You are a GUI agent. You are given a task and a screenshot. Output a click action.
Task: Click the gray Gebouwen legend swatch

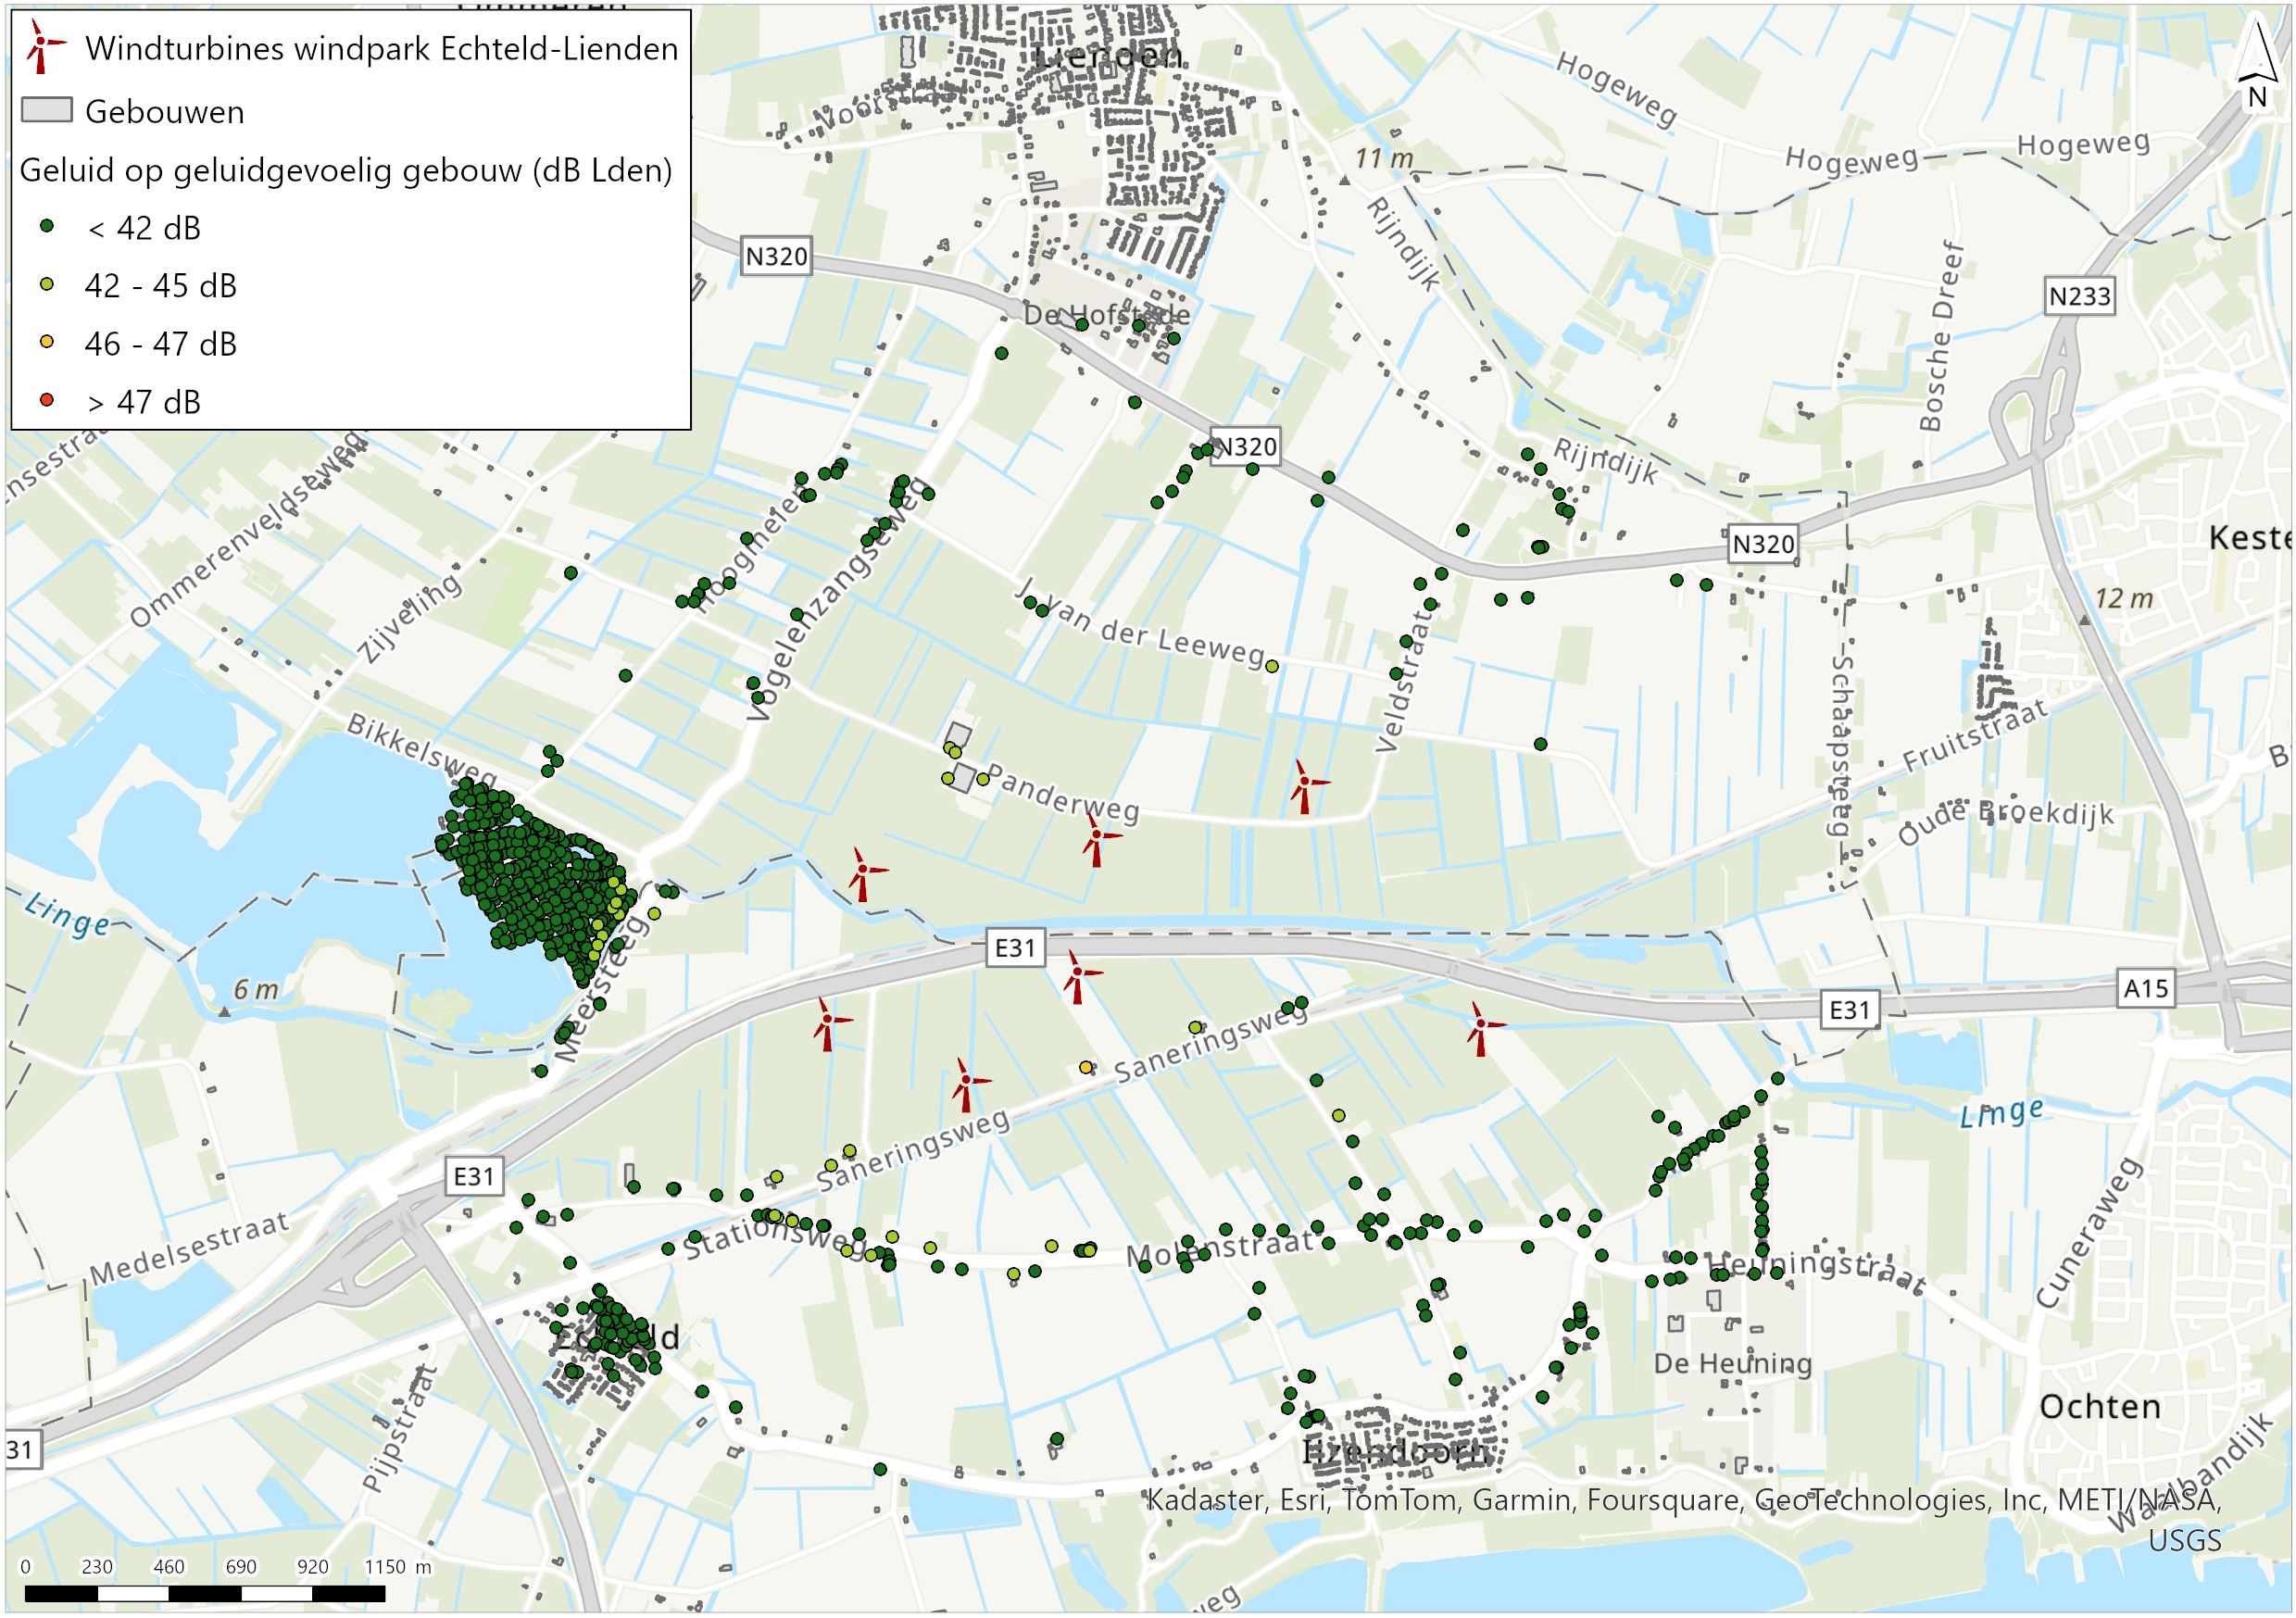coord(47,110)
